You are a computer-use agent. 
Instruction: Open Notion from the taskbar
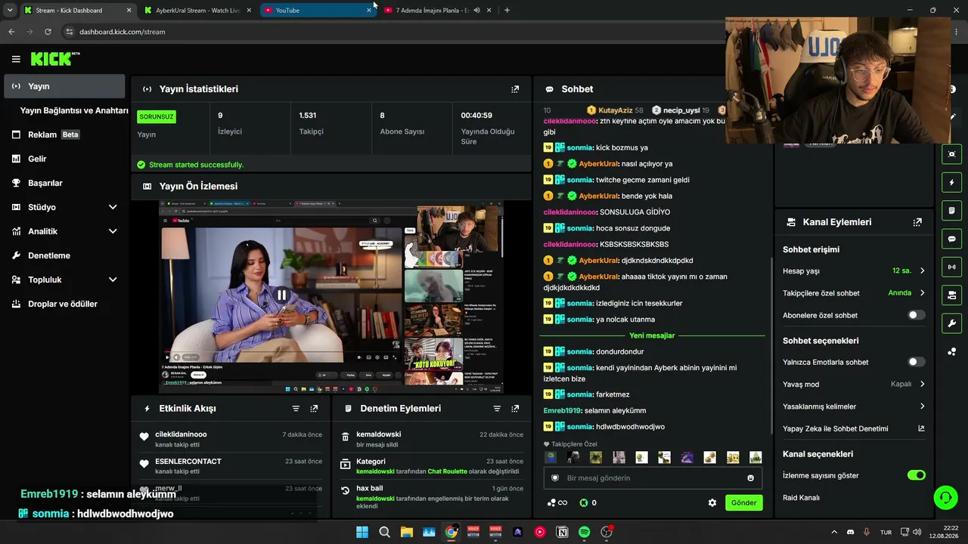[562, 532]
